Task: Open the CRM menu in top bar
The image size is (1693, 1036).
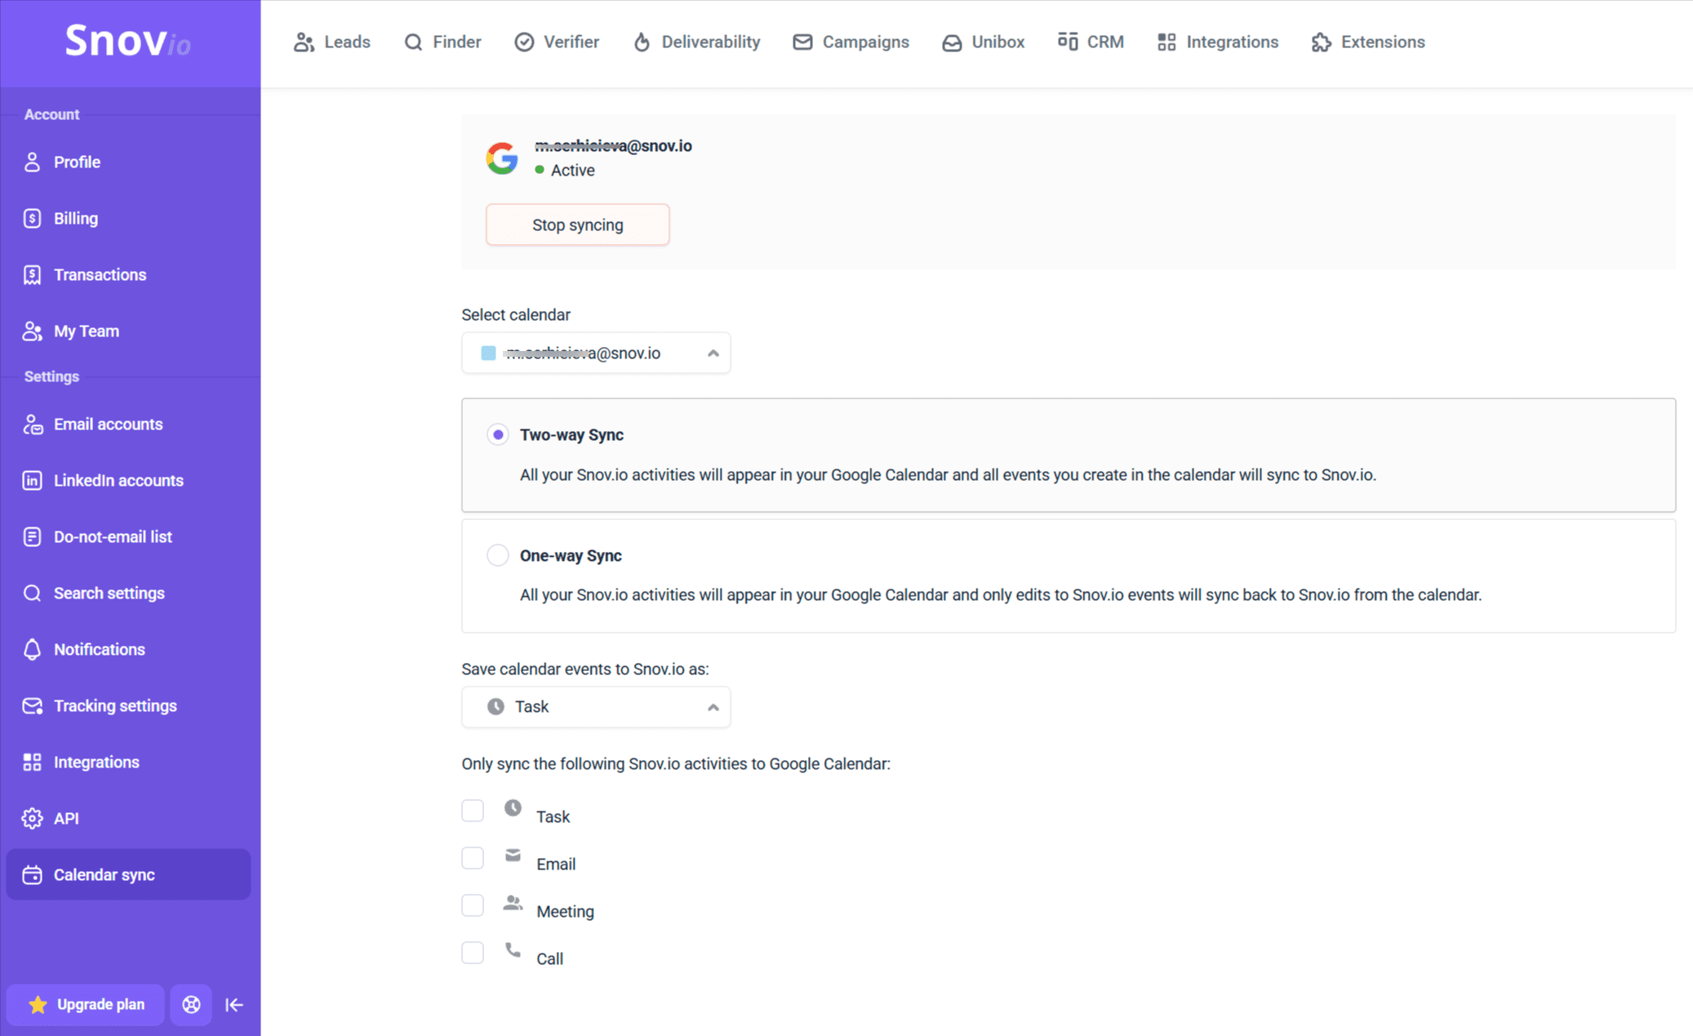Action: 1091,42
